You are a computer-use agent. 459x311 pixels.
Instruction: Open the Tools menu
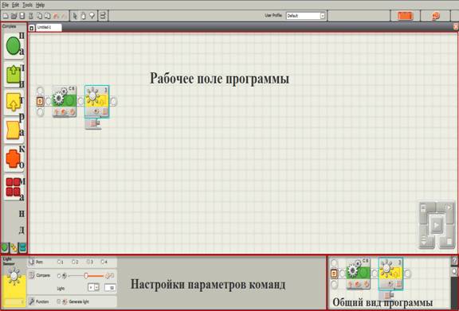[x=27, y=5]
